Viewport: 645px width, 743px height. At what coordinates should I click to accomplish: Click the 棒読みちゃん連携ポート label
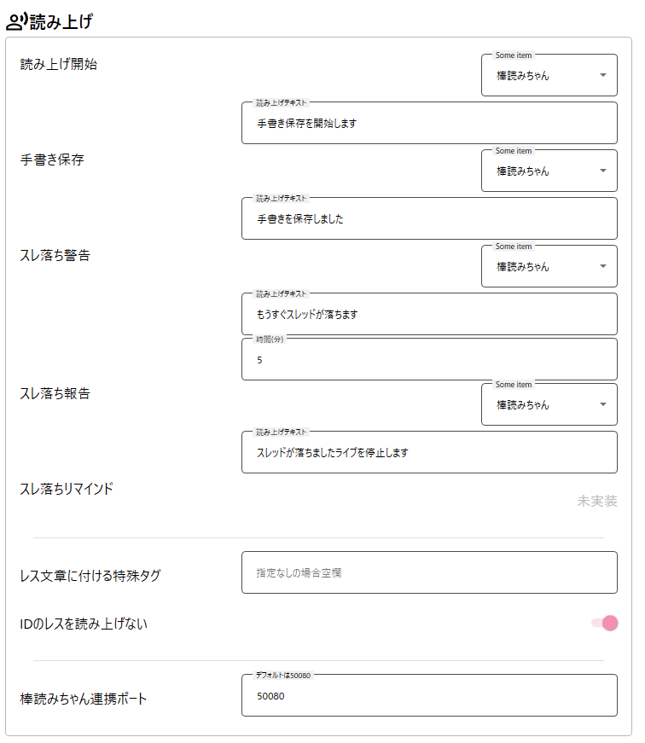pyautogui.click(x=84, y=699)
